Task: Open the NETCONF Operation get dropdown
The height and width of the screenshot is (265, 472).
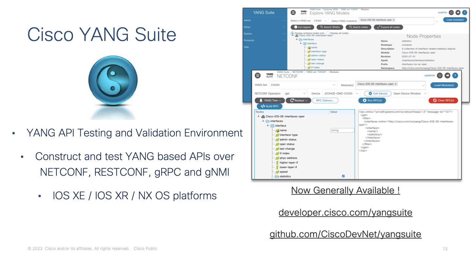Action: (296, 94)
